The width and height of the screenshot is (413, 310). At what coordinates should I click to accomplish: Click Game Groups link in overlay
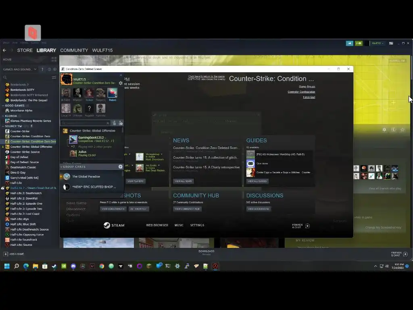(307, 86)
